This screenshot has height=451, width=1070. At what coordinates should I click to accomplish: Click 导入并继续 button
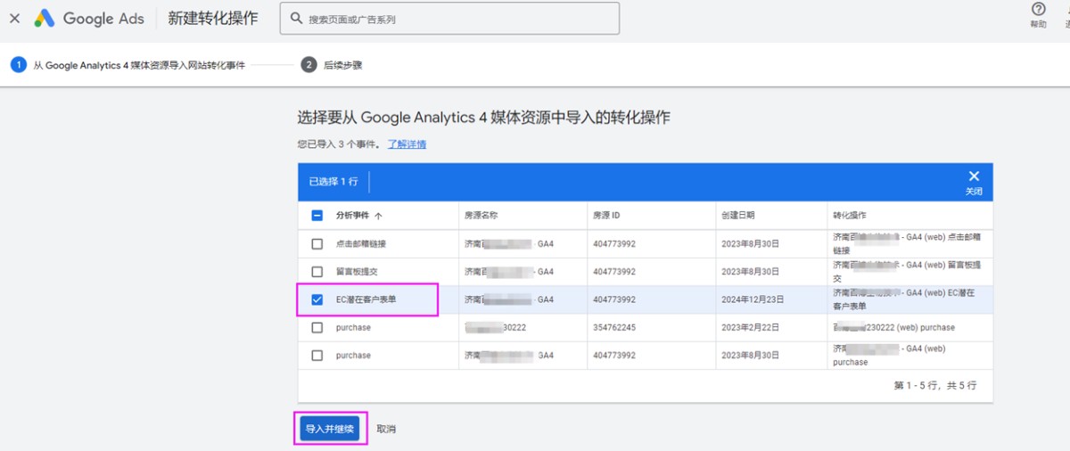(x=330, y=429)
